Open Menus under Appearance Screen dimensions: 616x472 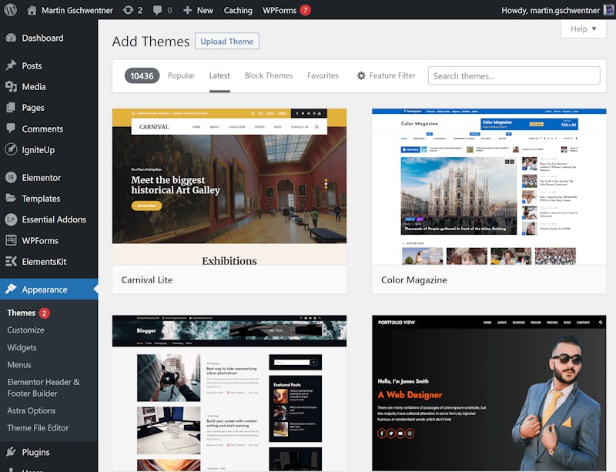click(x=18, y=365)
